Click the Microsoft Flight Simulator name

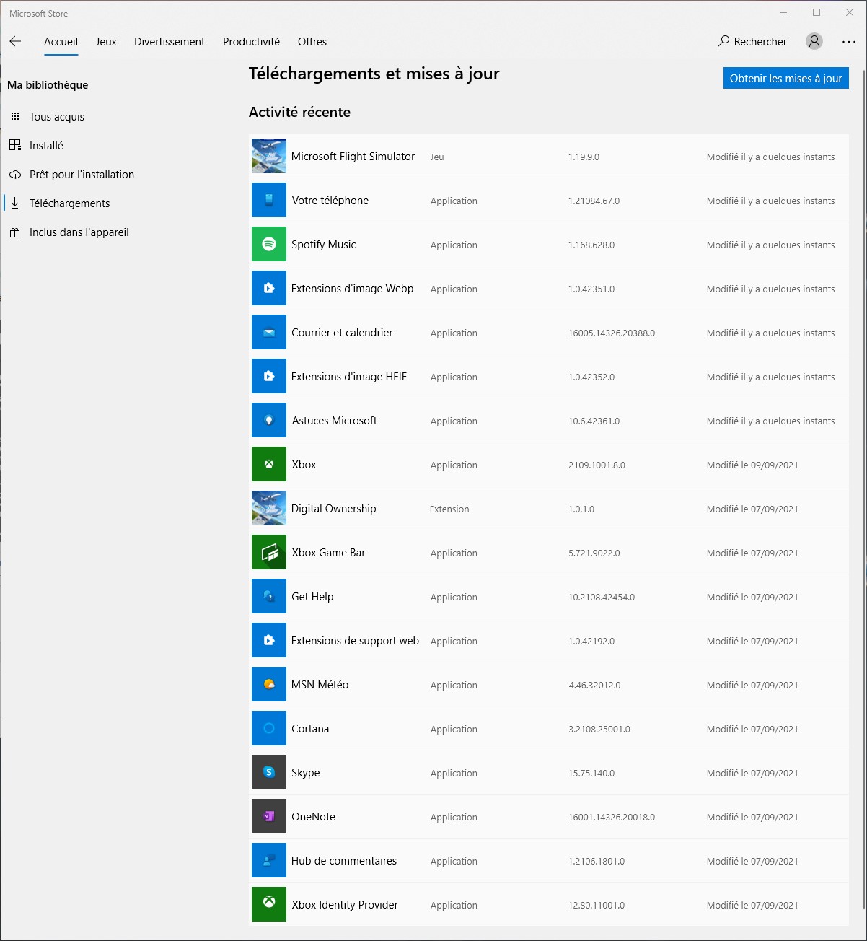pos(353,156)
